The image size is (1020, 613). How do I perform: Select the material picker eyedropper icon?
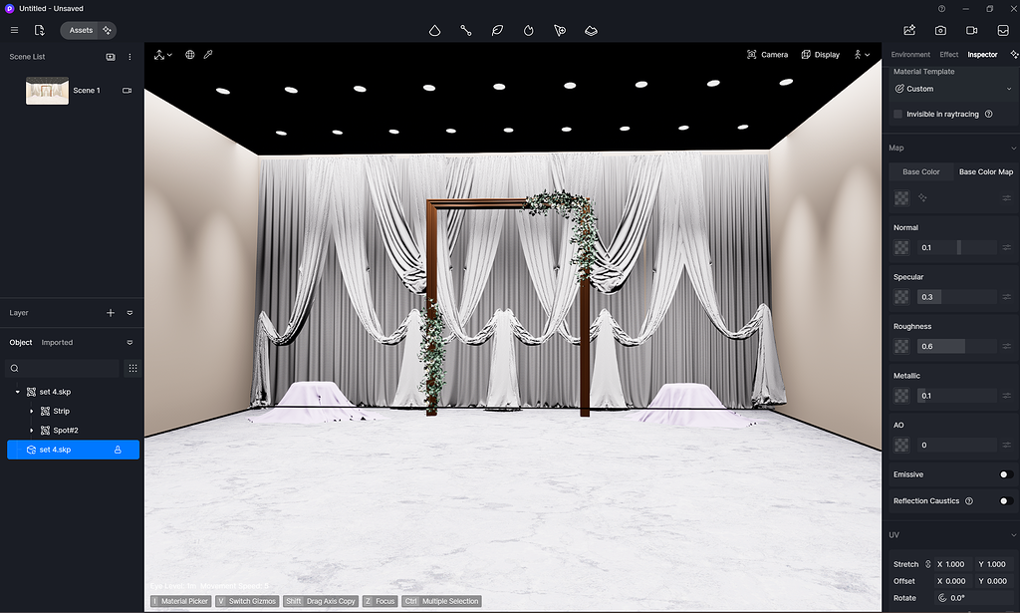tap(208, 55)
